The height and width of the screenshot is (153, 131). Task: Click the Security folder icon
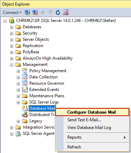click(x=18, y=33)
